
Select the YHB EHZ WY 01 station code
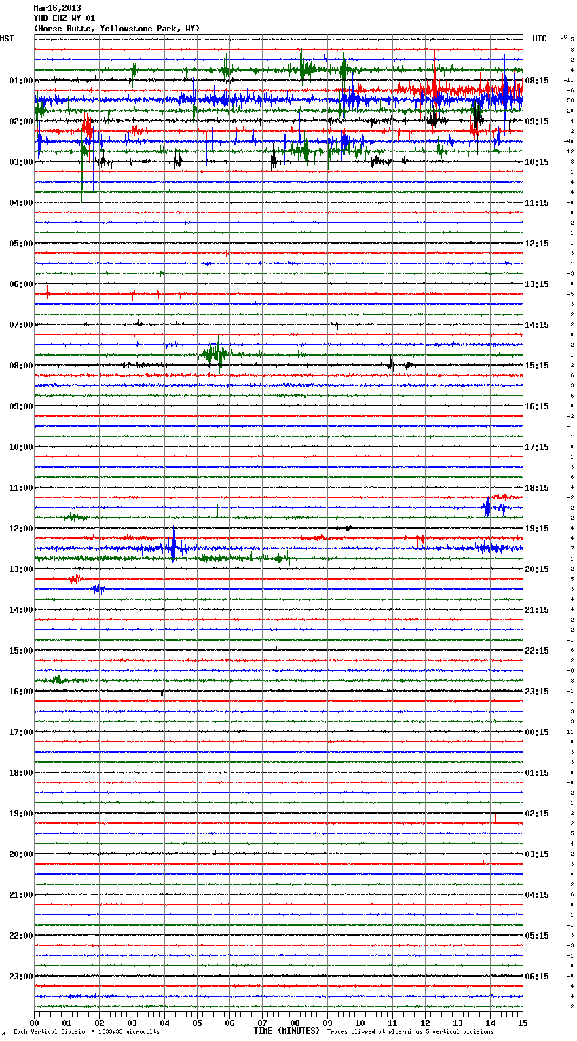point(64,18)
